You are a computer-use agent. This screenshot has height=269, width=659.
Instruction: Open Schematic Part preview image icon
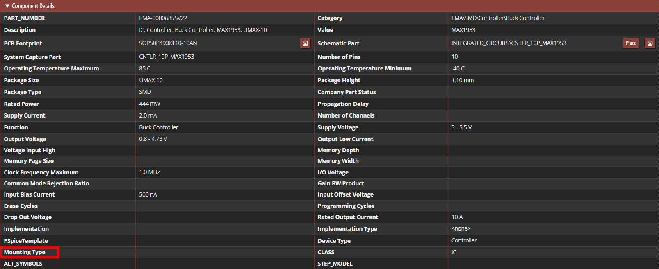tap(650, 43)
